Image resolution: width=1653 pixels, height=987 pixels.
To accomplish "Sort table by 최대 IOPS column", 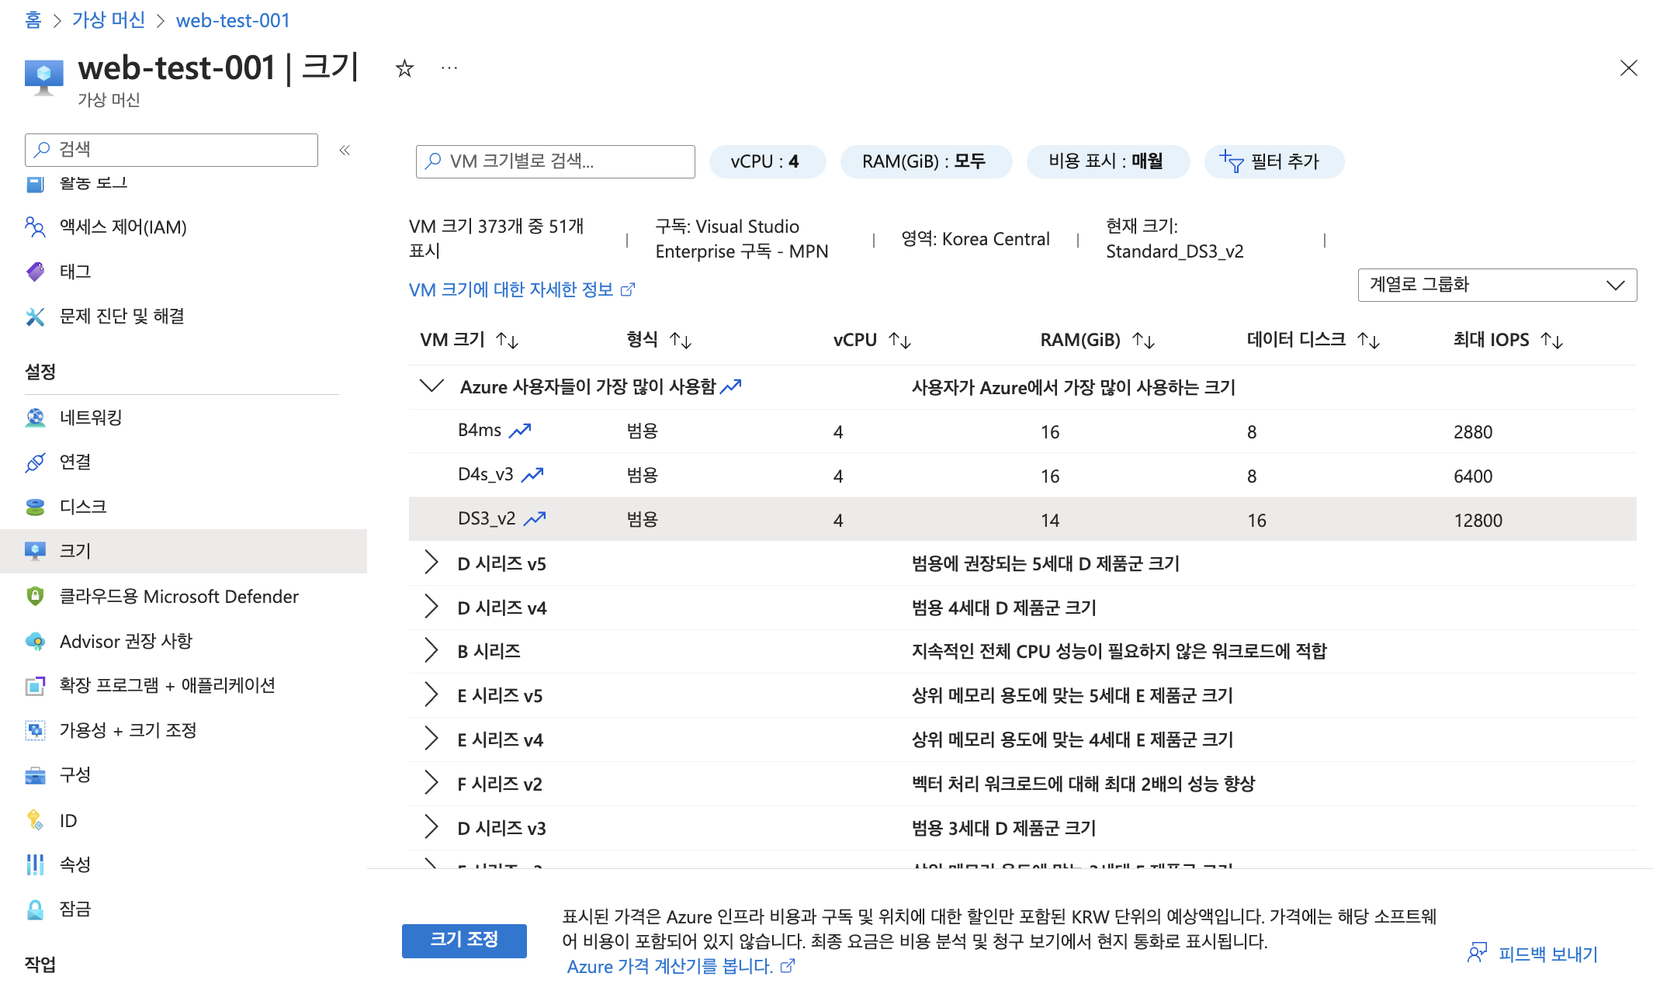I will [x=1552, y=340].
